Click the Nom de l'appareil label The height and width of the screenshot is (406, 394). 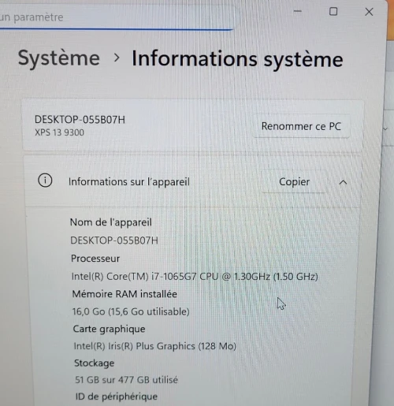(x=111, y=222)
